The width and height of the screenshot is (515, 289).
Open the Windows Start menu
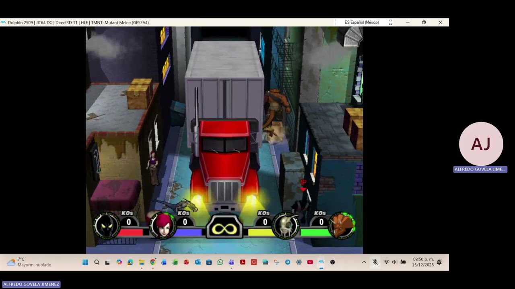[x=85, y=262]
